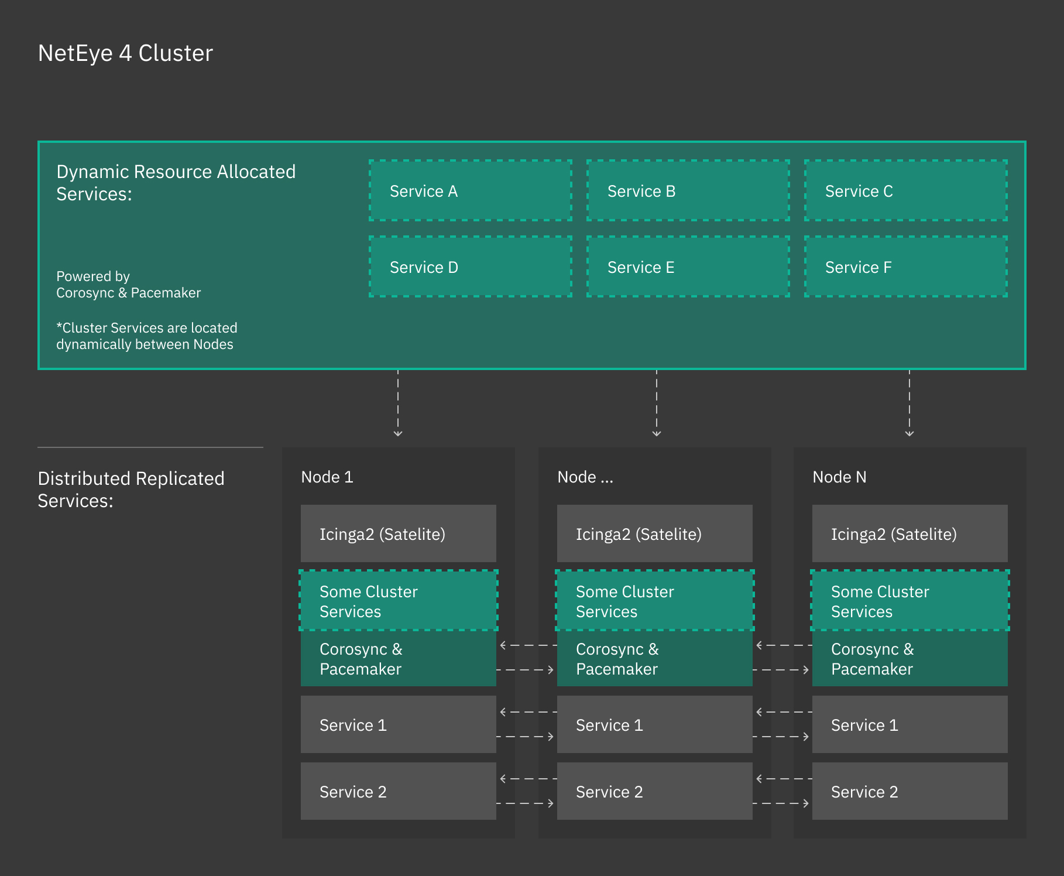This screenshot has width=1064, height=876.
Task: Toggle the Some Cluster Services box on Node ...
Action: coord(654,601)
